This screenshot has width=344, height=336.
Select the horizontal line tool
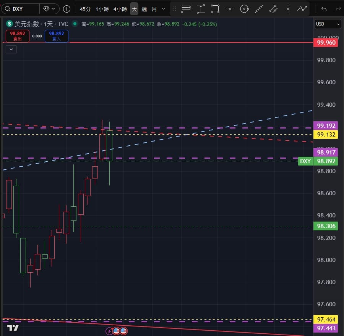(230, 9)
